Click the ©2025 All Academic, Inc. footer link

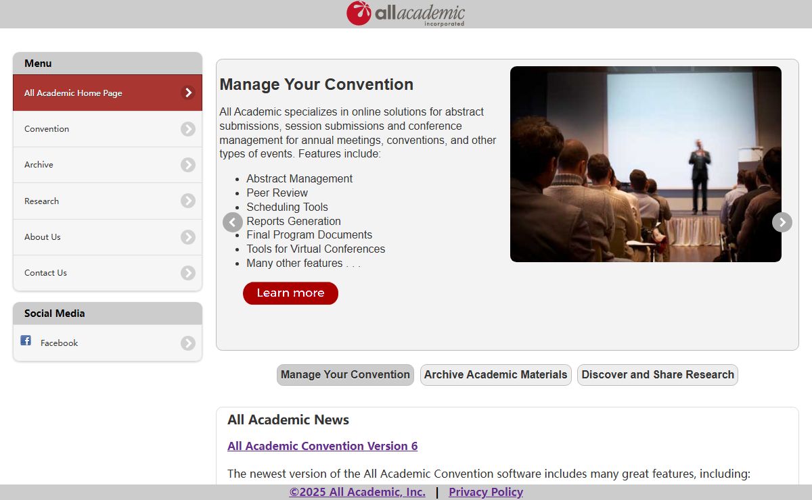pos(357,492)
